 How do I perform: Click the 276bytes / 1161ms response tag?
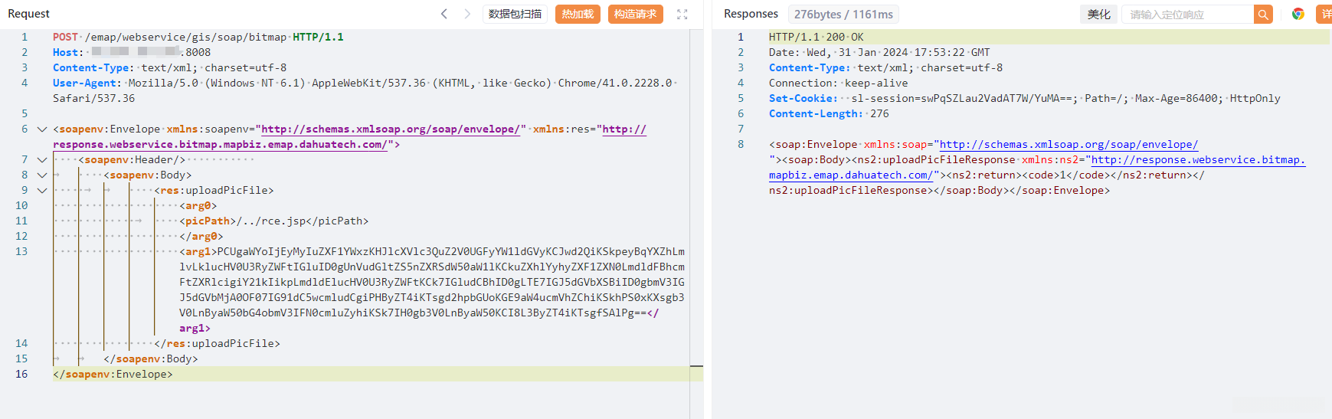pos(843,14)
